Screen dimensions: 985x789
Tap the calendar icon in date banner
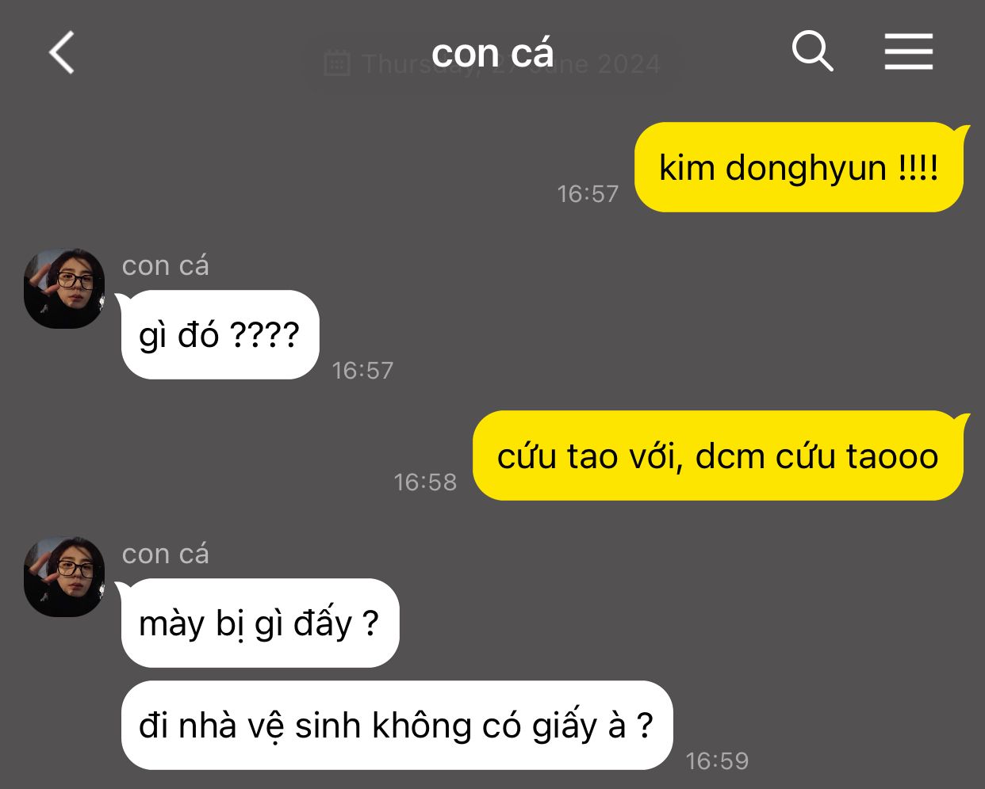pyautogui.click(x=337, y=63)
